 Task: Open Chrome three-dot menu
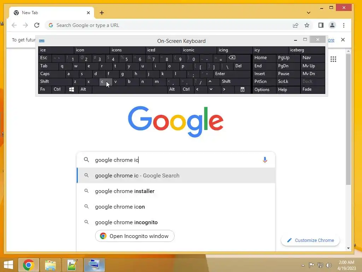pyautogui.click(x=344, y=25)
